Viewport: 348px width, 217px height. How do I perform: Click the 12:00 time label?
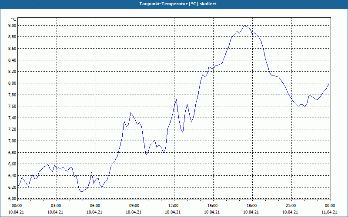click(173, 206)
